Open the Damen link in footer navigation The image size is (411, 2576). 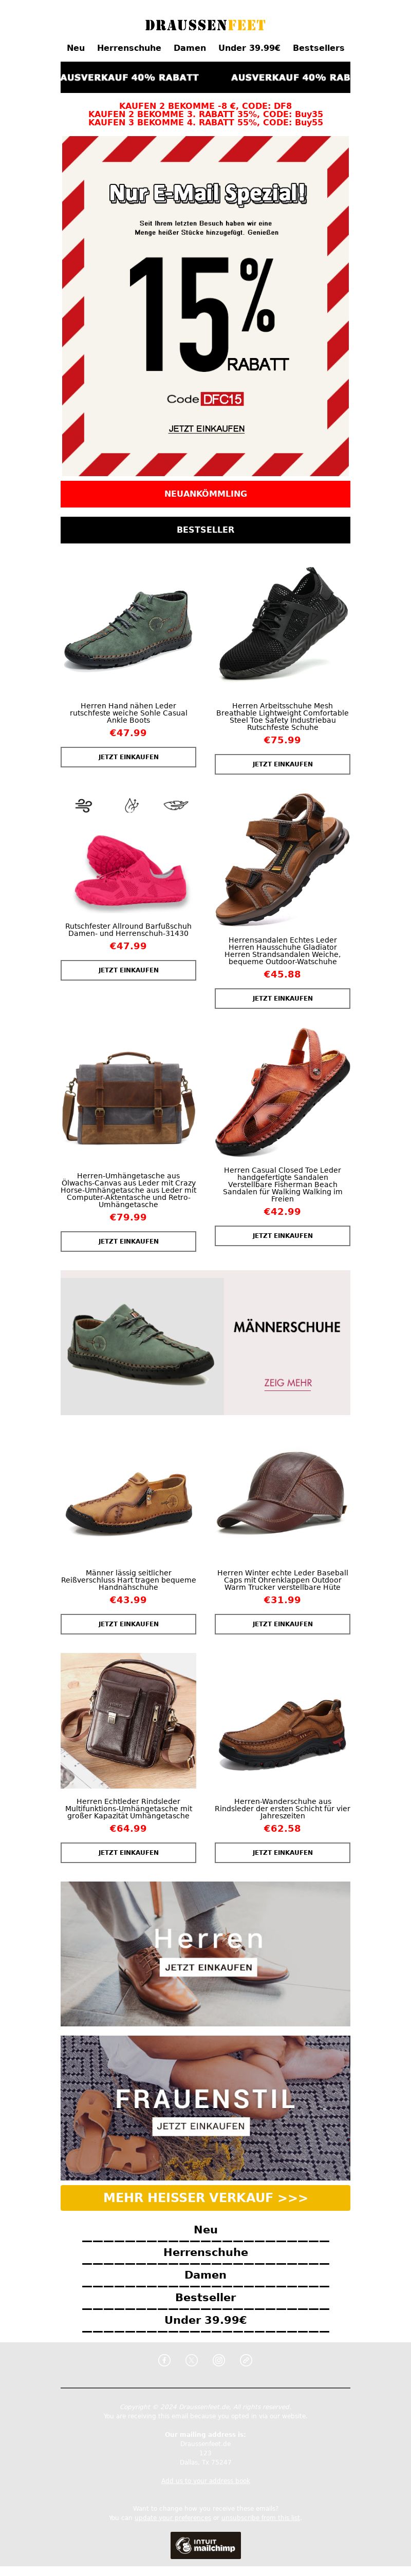point(205,2274)
